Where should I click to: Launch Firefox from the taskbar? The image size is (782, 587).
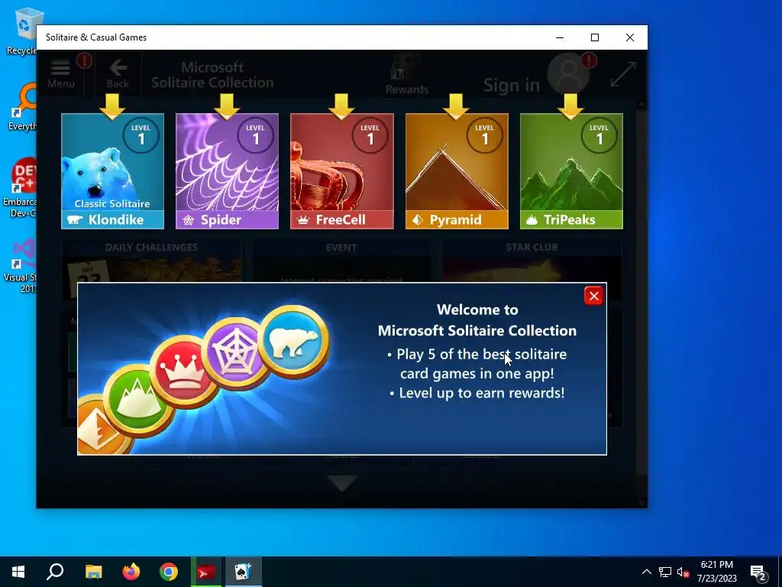pos(131,572)
